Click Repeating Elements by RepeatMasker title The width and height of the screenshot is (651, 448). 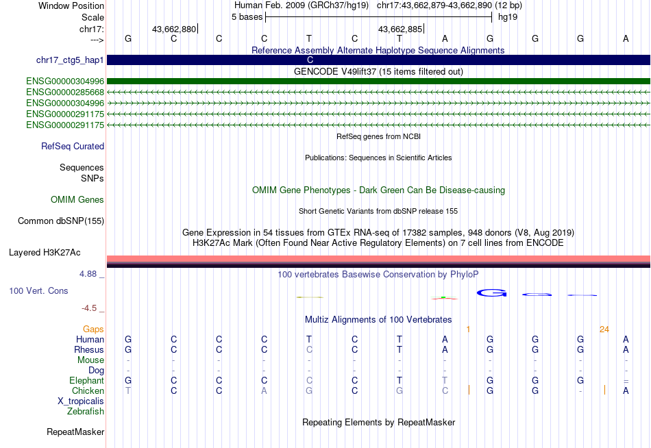[x=378, y=422]
